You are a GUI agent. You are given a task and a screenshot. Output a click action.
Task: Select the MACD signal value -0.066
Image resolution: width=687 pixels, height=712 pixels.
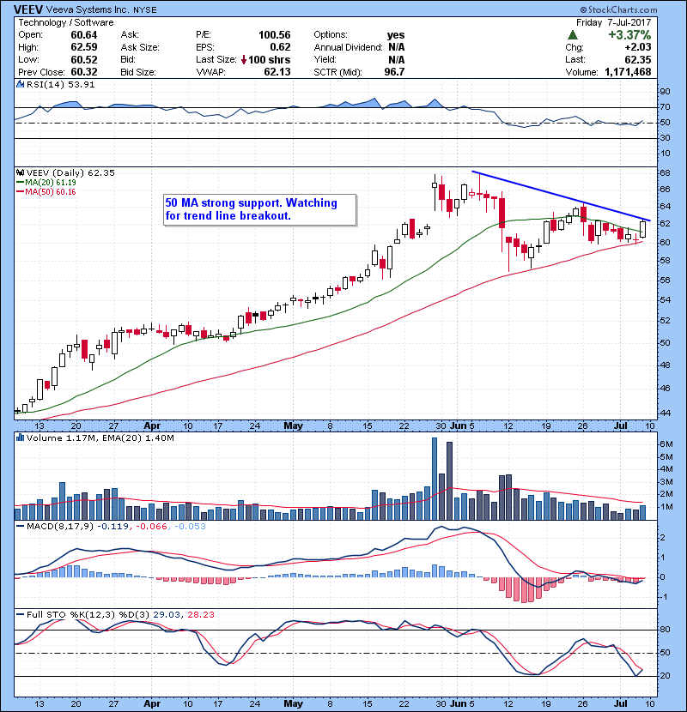151,527
